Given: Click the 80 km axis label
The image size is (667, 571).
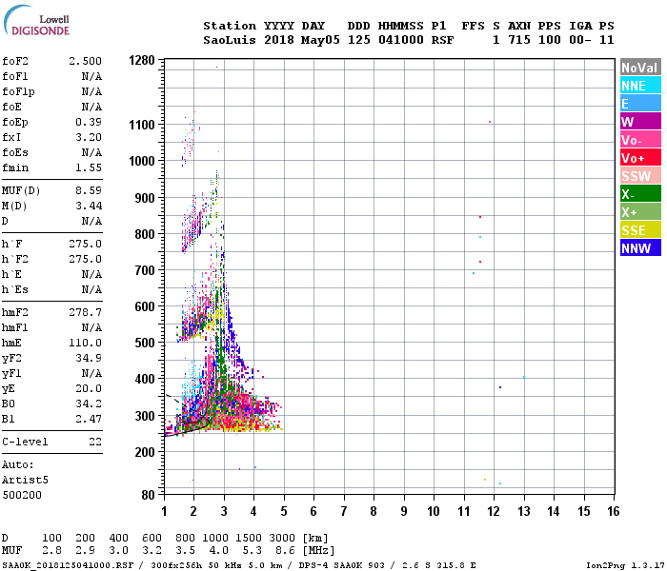Looking at the screenshot, I should click(148, 495).
